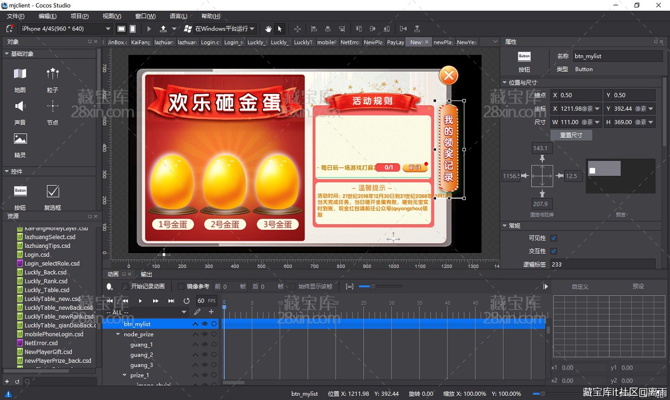Viewport: 670px width, 400px height.
Task: Click the anchor move tool icon in toolbar
Action: coord(297,29)
